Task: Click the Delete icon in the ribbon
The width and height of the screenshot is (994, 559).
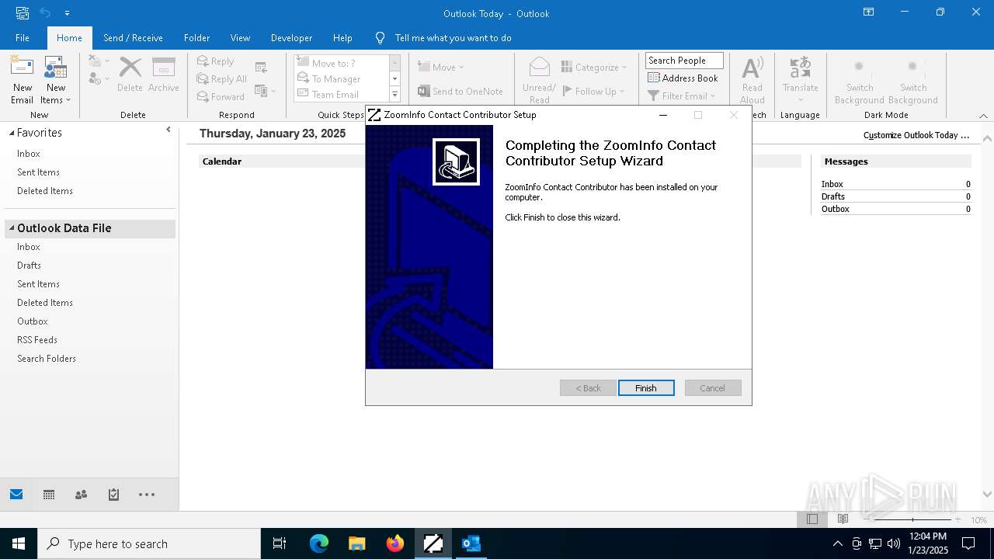Action: 130,75
